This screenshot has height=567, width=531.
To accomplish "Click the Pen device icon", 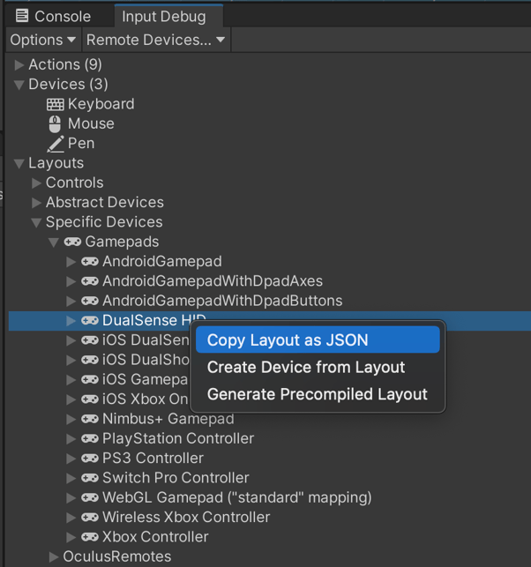I will pos(56,144).
